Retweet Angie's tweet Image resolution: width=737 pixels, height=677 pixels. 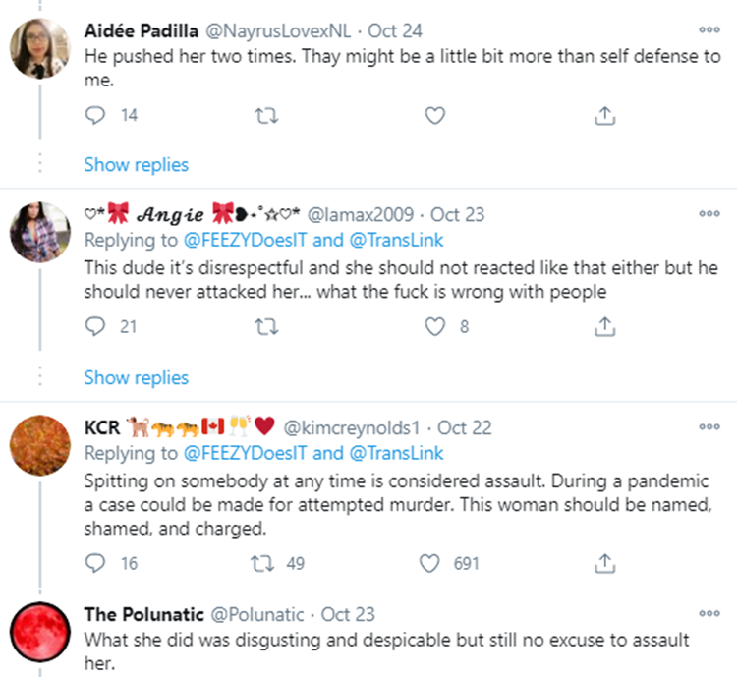[266, 326]
